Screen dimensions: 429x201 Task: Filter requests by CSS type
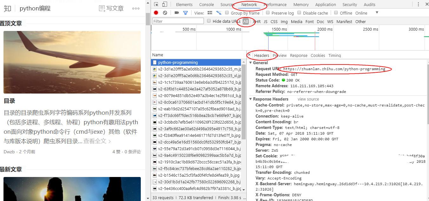(274, 21)
